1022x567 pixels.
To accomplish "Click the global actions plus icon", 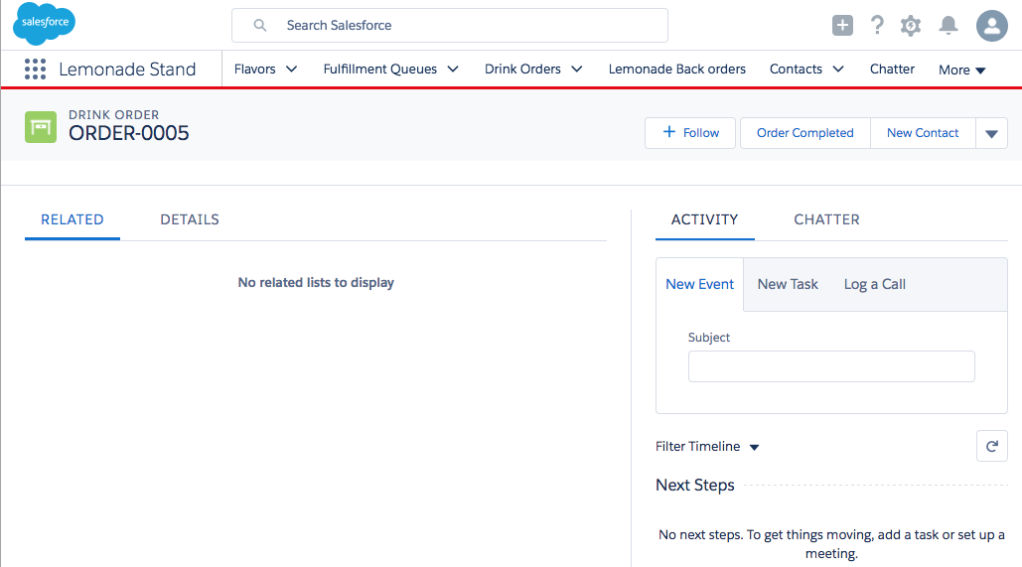I will pyautogui.click(x=842, y=26).
